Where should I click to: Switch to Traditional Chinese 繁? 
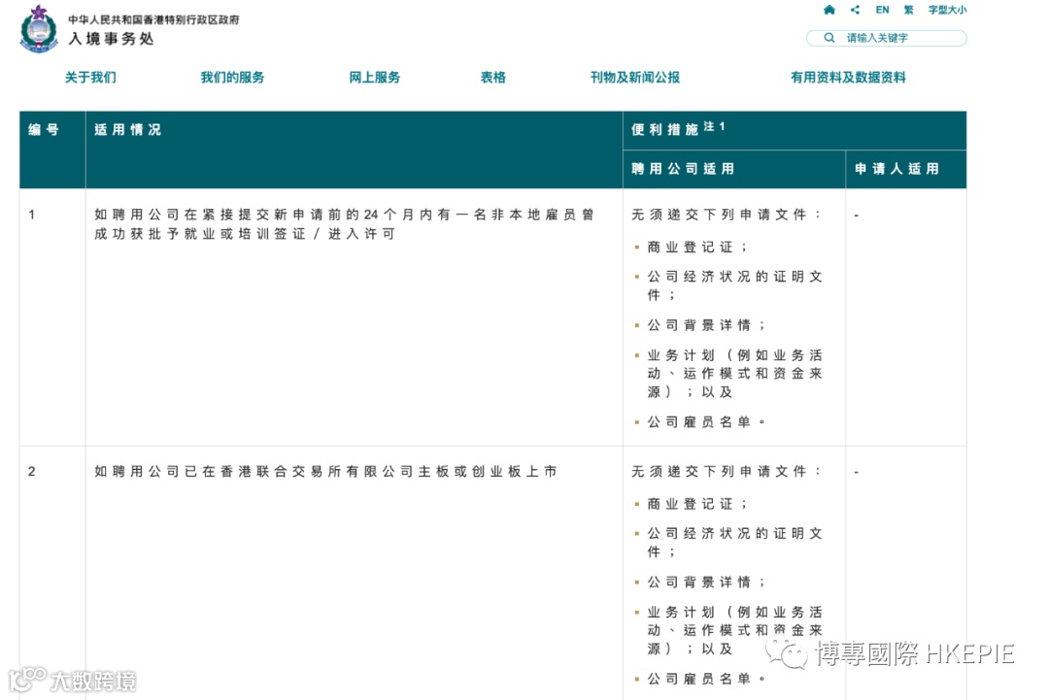(908, 10)
